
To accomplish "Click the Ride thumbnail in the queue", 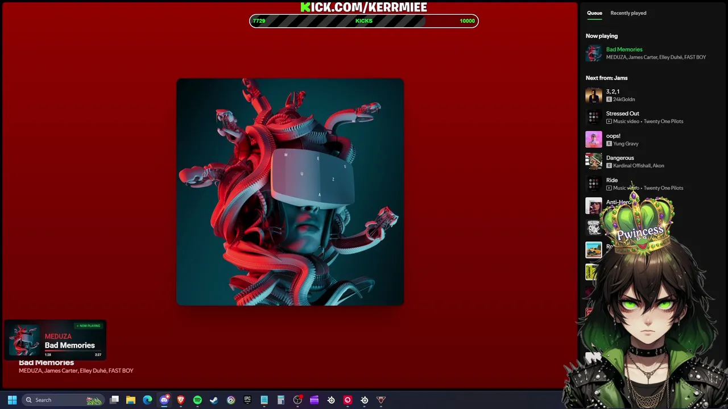I will pyautogui.click(x=594, y=184).
